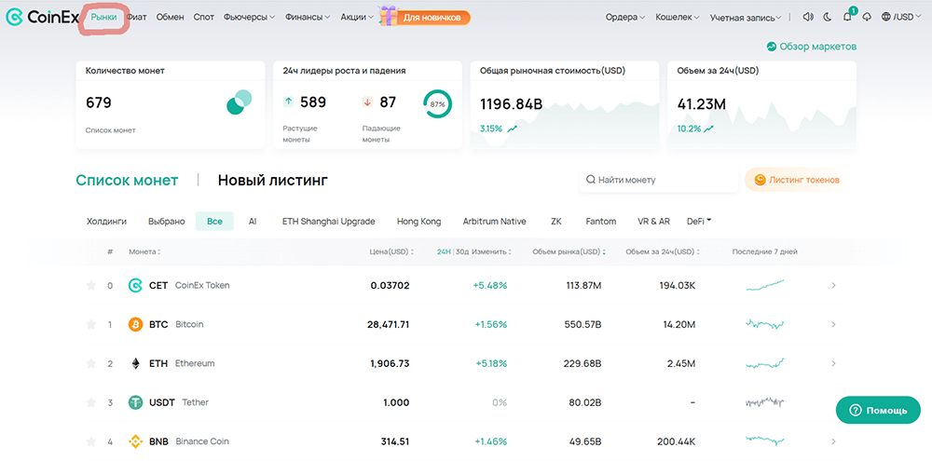Expand the Ордера dropdown
This screenshot has width=932, height=461.
click(625, 17)
